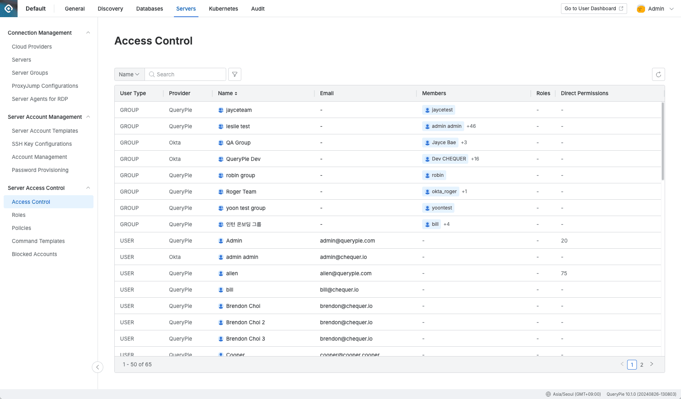Image resolution: width=681 pixels, height=399 pixels.
Task: Switch to the Kubernetes tab
Action: coord(223,9)
